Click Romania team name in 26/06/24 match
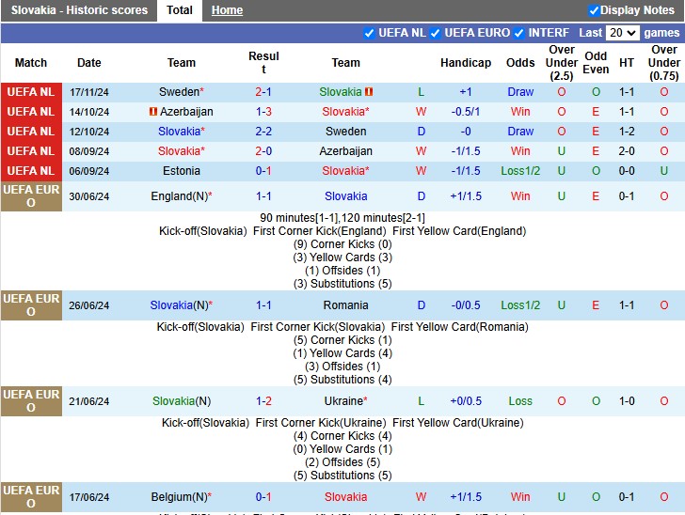Viewport: 685px width, 515px height. [345, 305]
